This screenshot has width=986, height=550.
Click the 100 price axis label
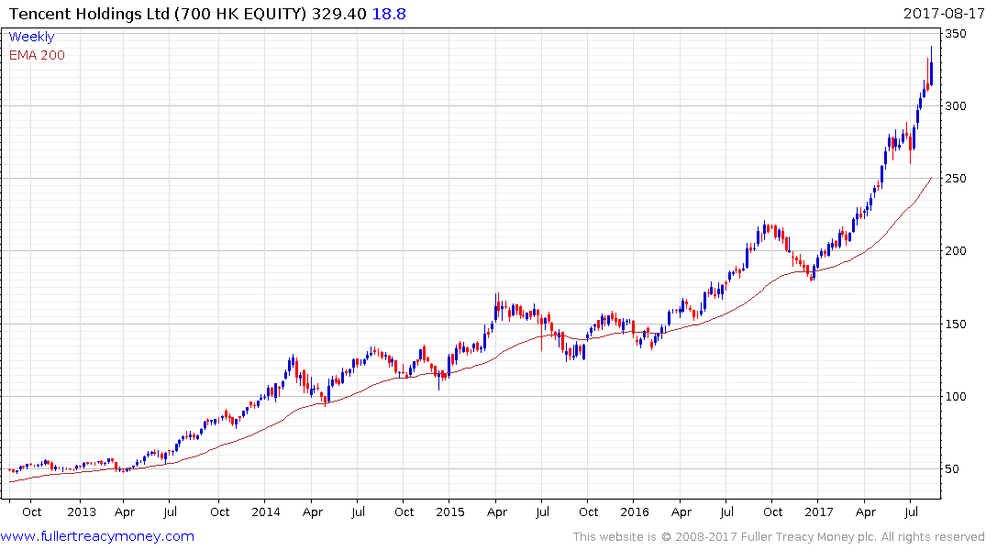point(956,396)
